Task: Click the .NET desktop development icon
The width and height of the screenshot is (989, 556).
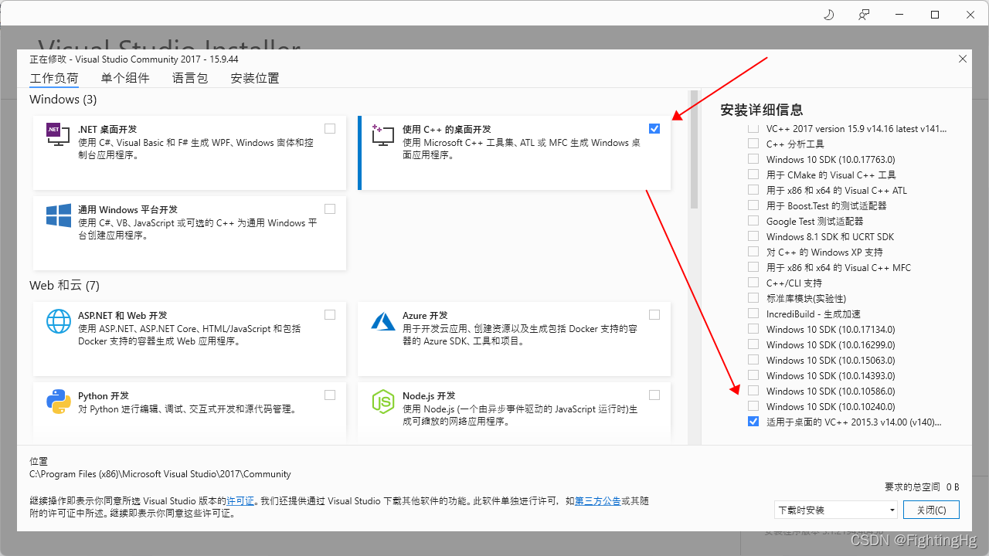Action: pos(59,136)
